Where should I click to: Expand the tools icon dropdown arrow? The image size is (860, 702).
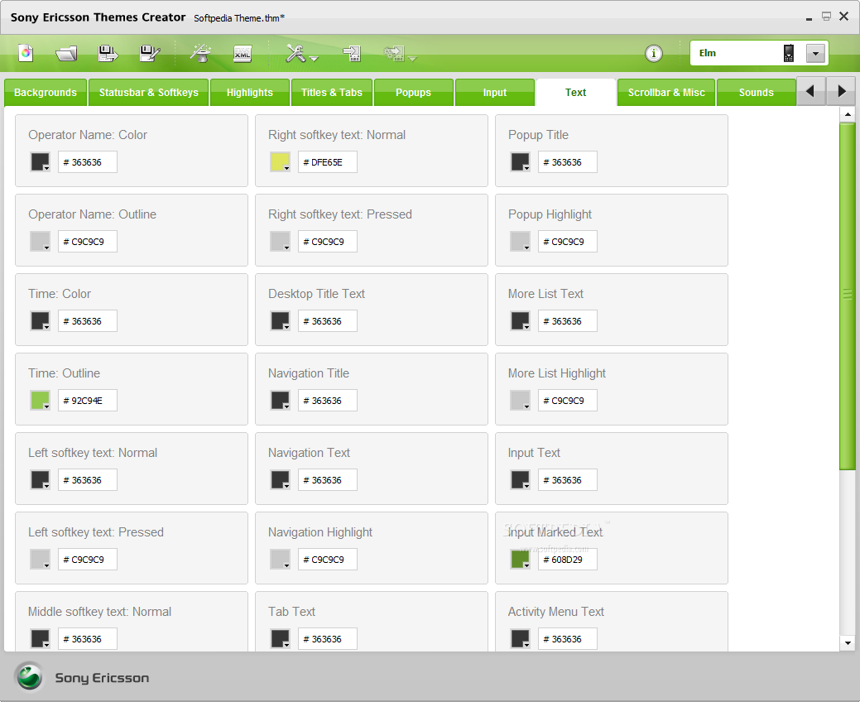coord(314,58)
